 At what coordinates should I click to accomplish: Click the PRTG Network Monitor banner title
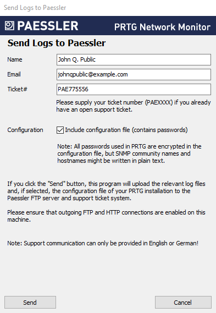point(162,27)
